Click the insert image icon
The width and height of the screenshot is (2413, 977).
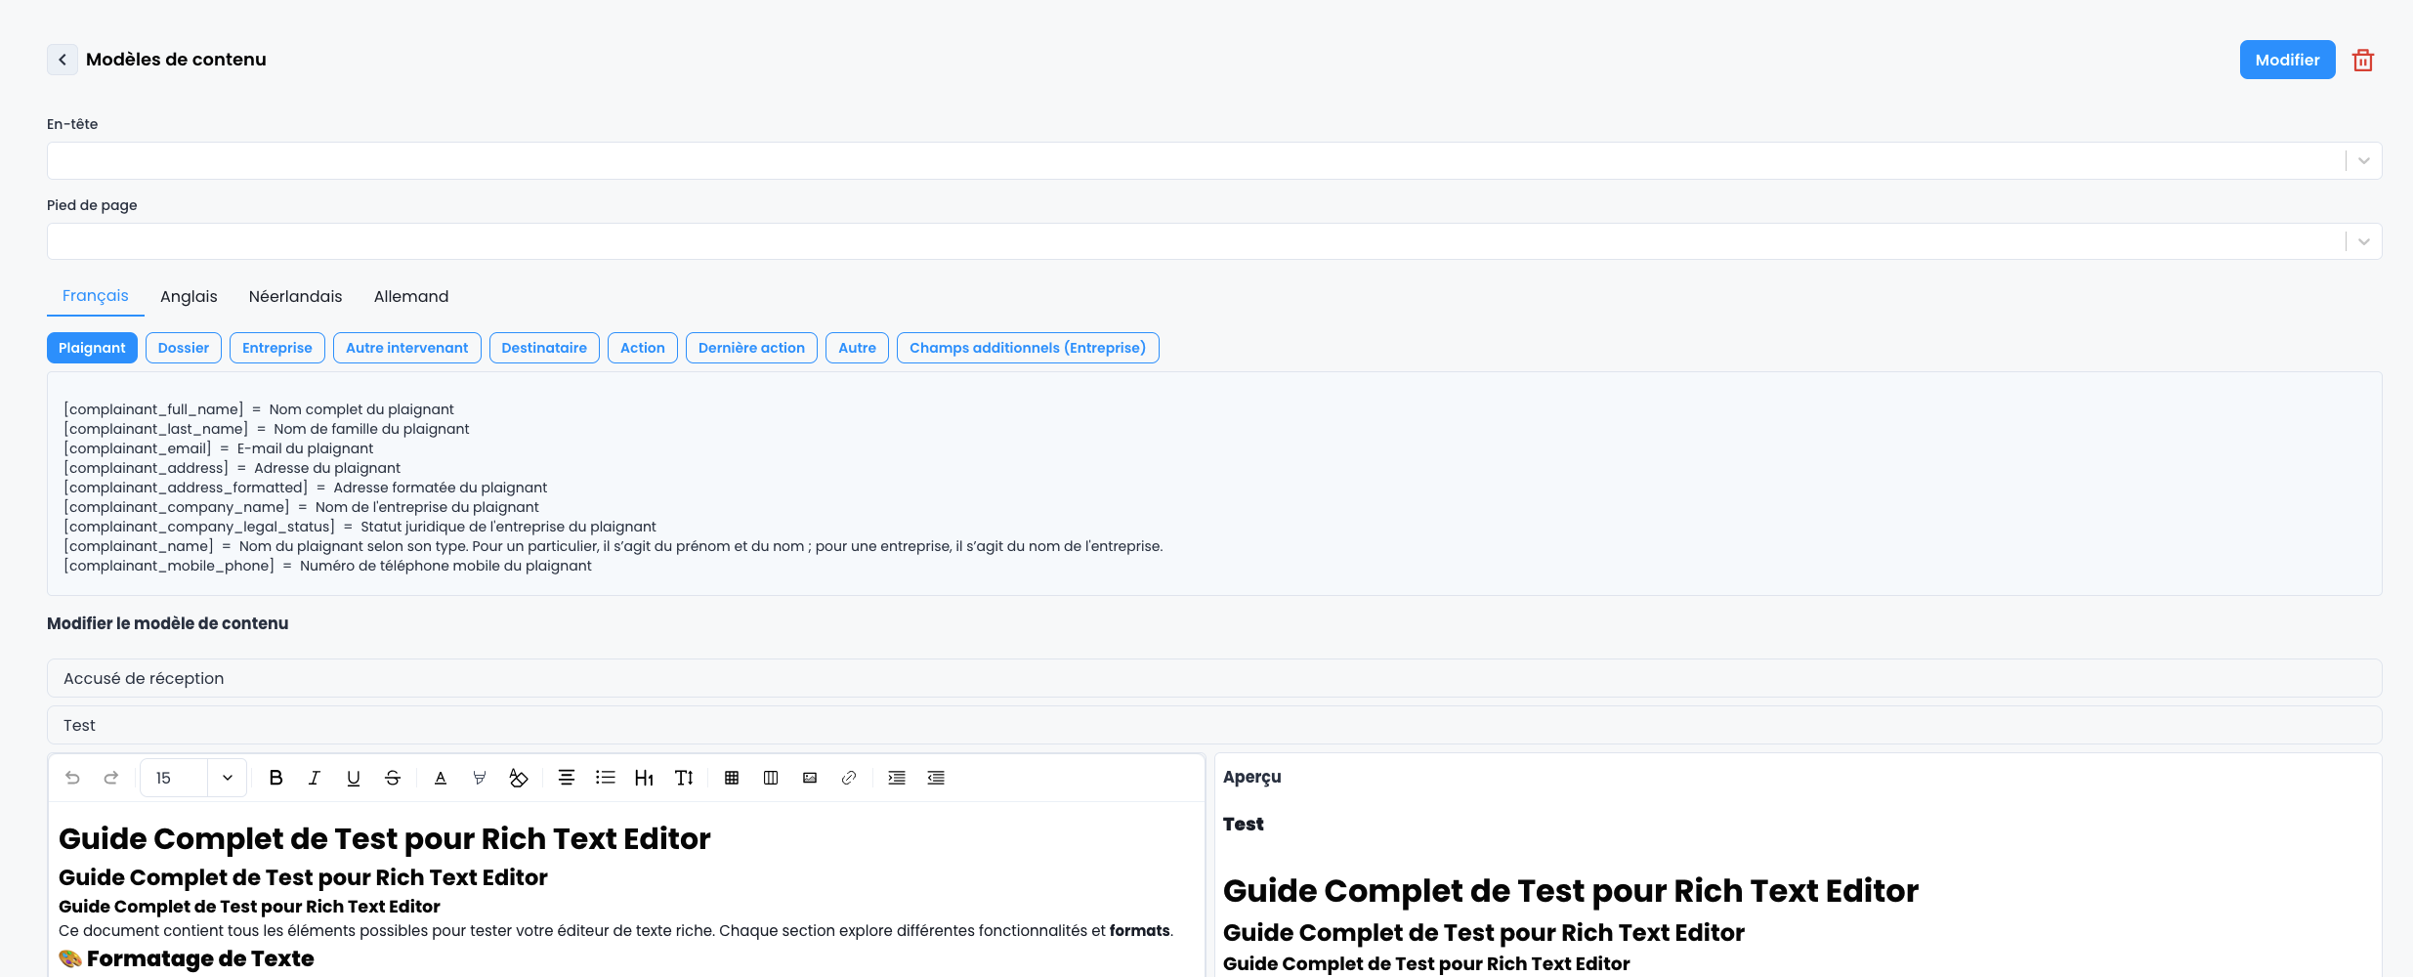(x=809, y=778)
